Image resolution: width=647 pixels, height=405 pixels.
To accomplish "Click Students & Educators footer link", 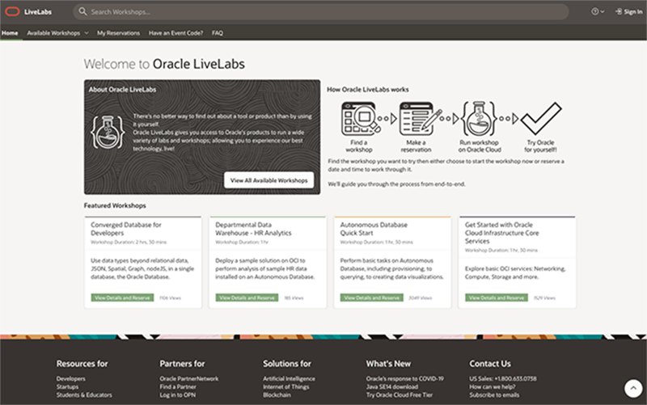I will point(84,395).
